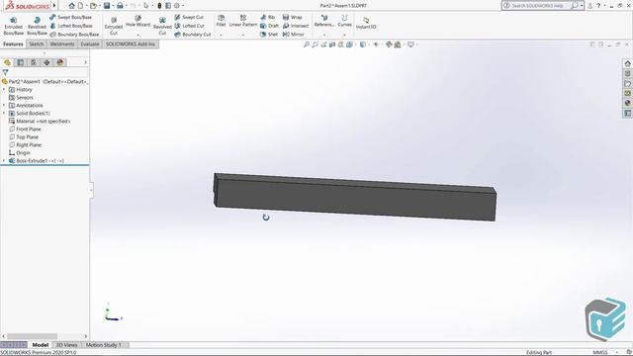
Task: Use the Wrap feature
Action: tap(293, 18)
